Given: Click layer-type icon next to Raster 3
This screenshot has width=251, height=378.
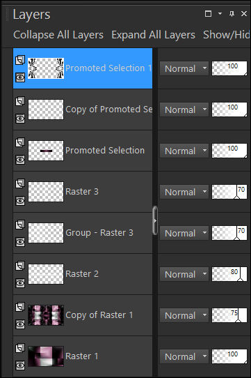Looking at the screenshot, I should [x=20, y=183].
